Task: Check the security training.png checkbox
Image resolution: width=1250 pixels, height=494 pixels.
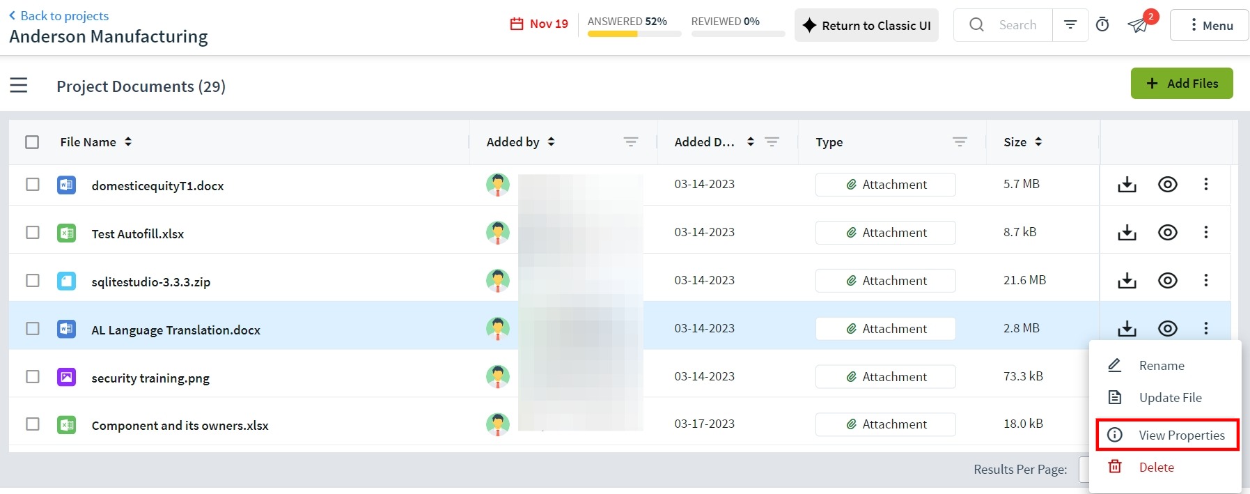Action: (32, 376)
